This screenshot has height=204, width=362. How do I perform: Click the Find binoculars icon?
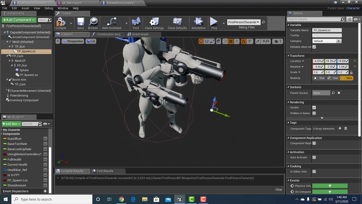[x=136, y=23]
